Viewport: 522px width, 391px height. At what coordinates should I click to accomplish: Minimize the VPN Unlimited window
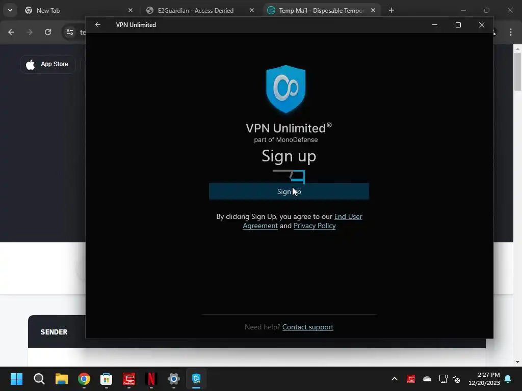434,25
